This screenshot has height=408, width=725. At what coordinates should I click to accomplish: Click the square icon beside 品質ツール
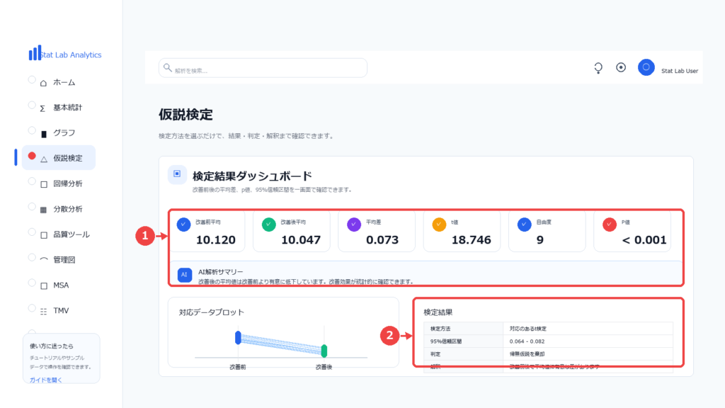coord(44,235)
